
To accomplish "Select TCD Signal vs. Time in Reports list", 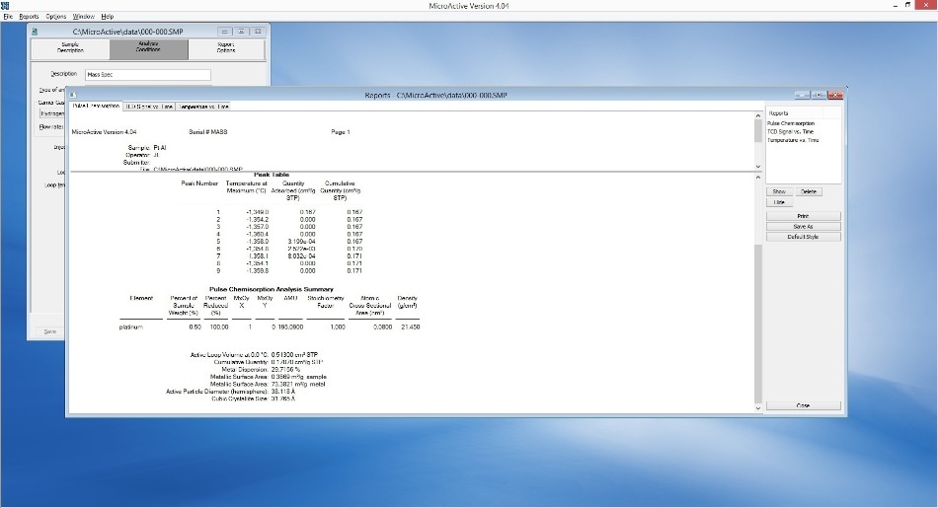I will click(790, 131).
